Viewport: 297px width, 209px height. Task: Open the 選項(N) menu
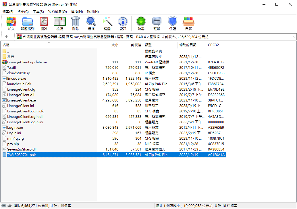[77, 12]
